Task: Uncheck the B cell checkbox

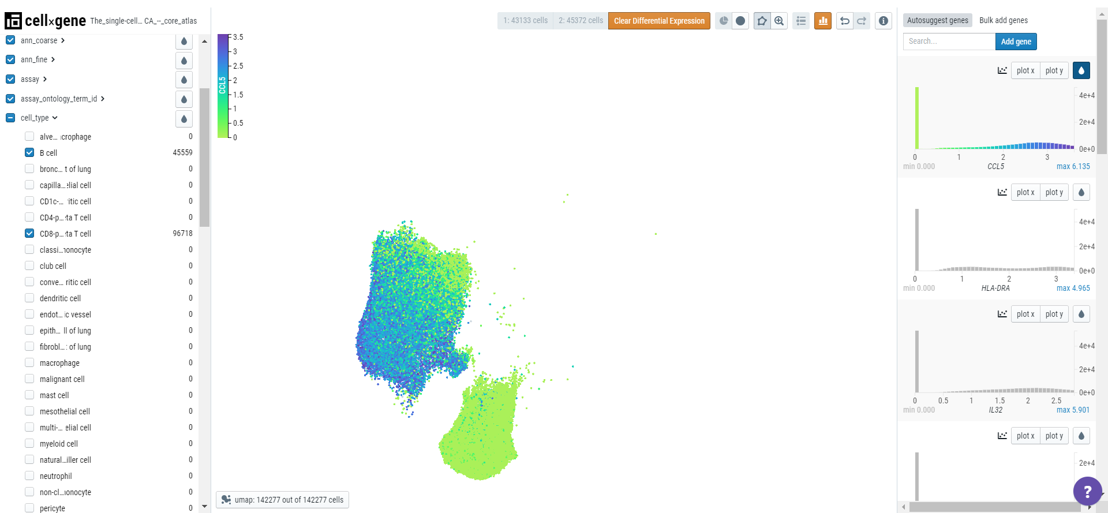Action: tap(29, 152)
